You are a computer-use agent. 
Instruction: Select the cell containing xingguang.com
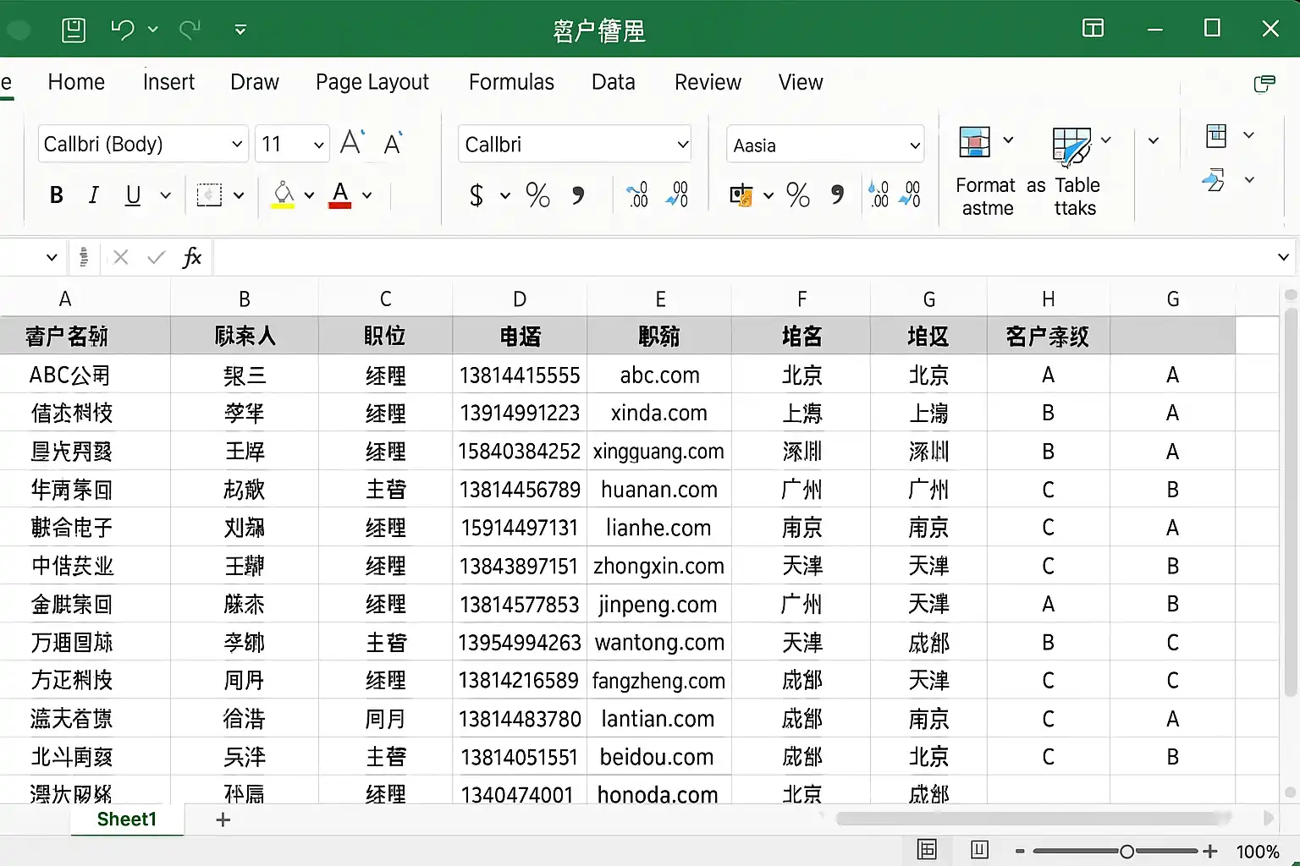click(x=658, y=452)
